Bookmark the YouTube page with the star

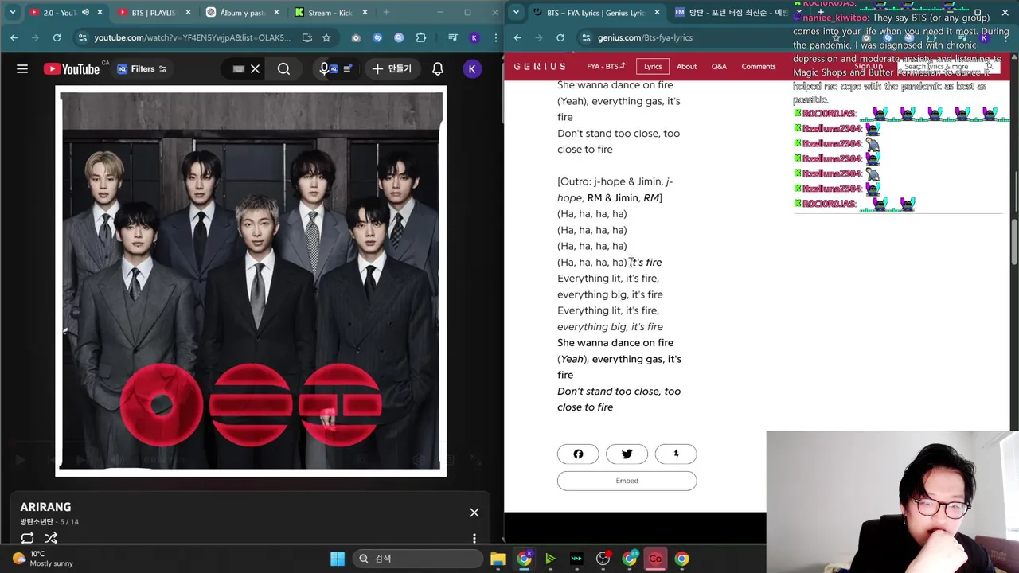(326, 37)
